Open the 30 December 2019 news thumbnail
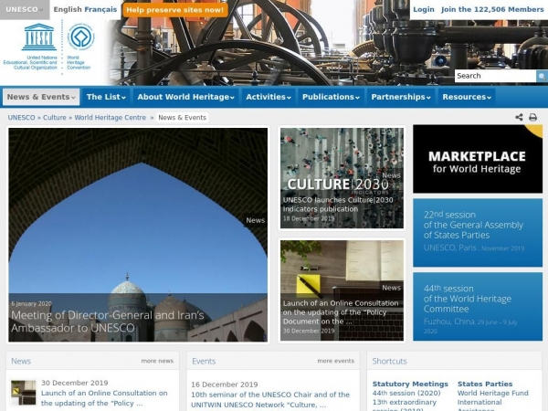Image resolution: width=548 pixels, height=411 pixels. pos(24,393)
